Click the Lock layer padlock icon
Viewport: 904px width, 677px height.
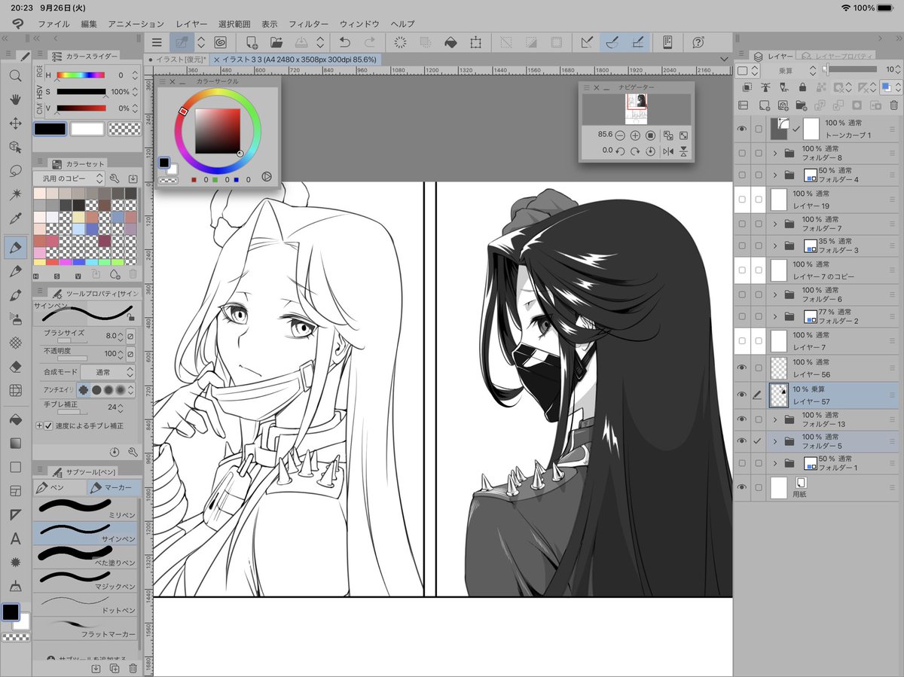[802, 87]
